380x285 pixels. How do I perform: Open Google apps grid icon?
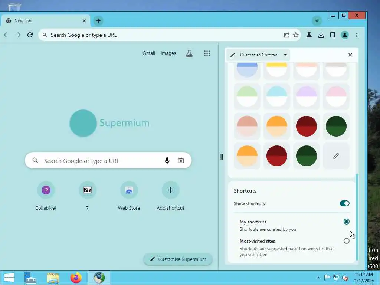207,53
